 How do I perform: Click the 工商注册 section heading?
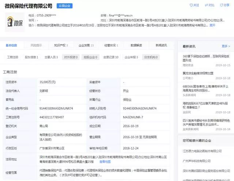[10, 72]
